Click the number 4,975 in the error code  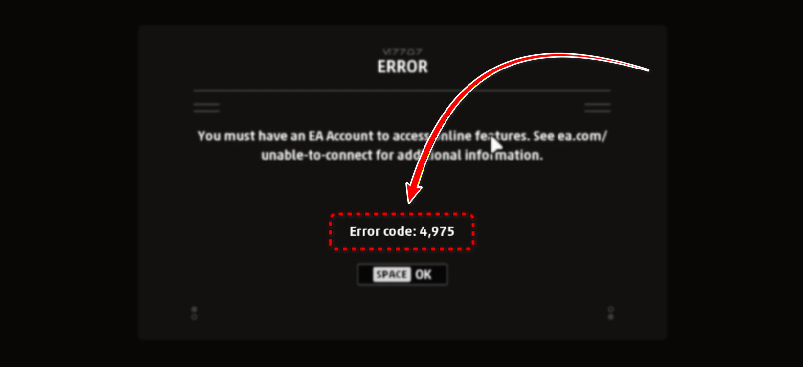click(x=437, y=231)
